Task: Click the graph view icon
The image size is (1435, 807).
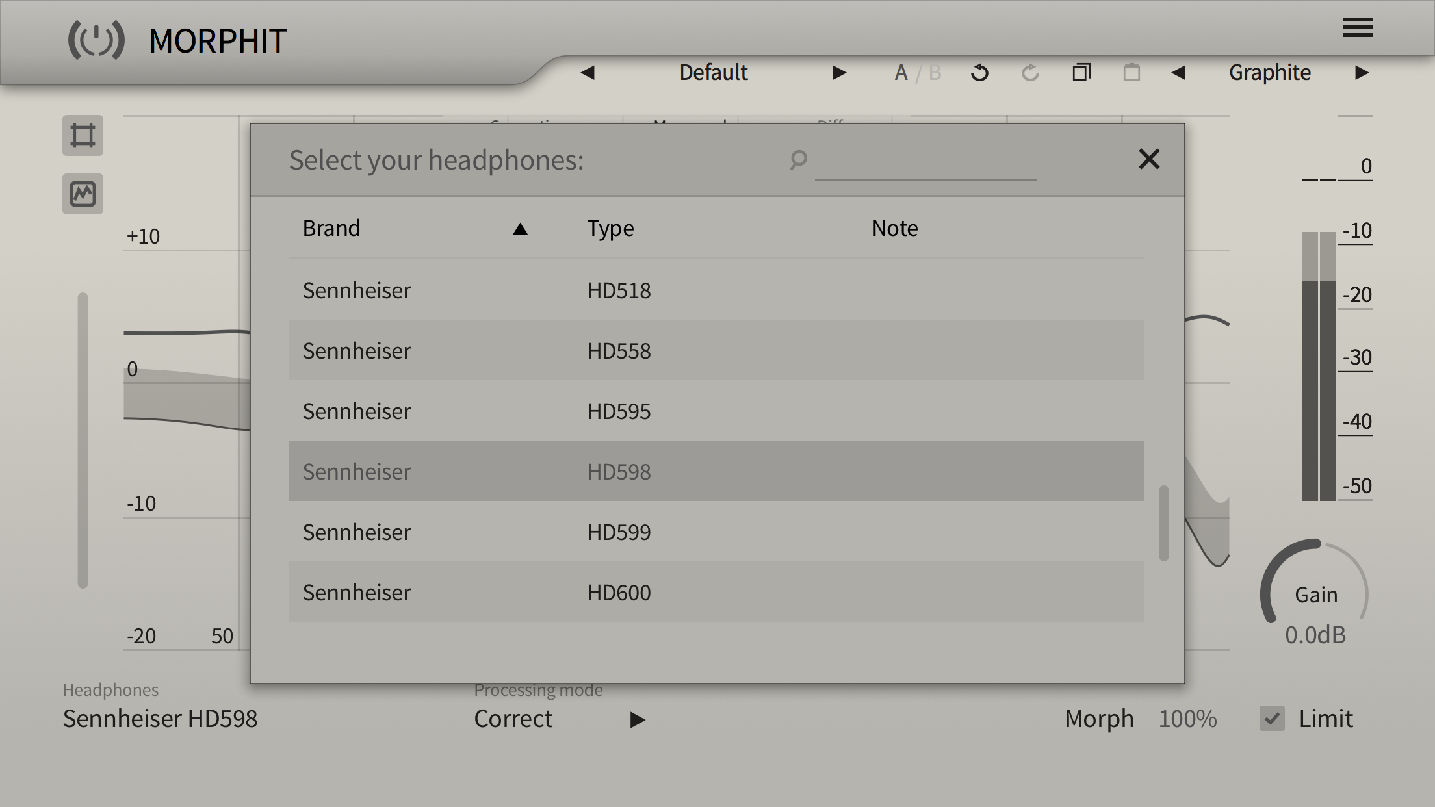Action: click(83, 194)
